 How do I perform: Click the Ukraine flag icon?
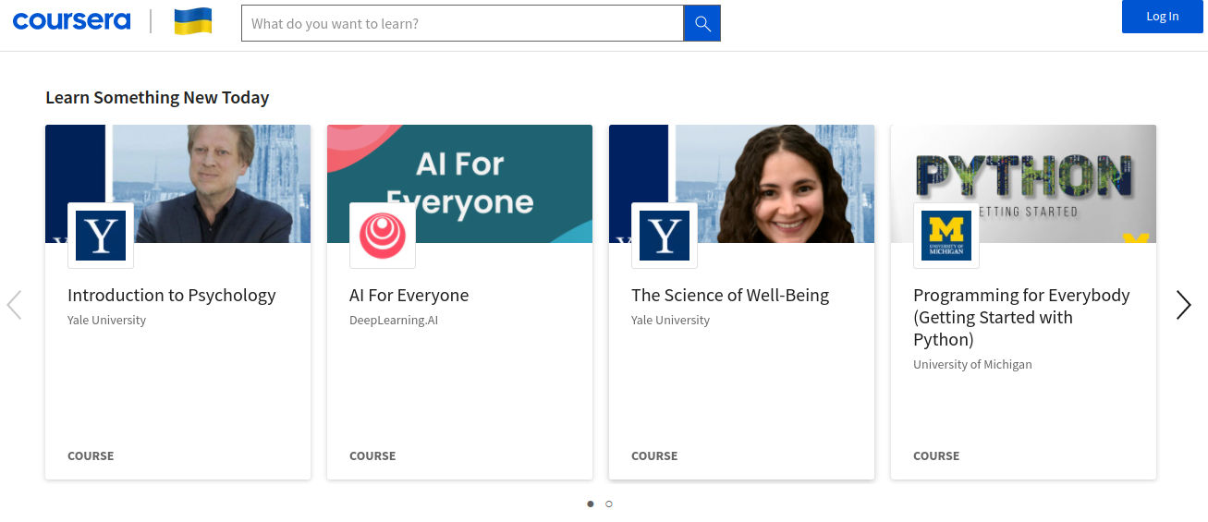point(193,21)
